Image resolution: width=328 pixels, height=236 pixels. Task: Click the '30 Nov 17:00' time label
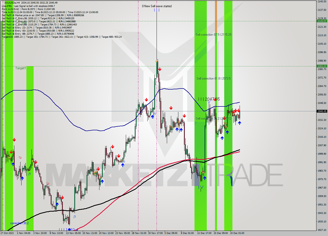pyautogui.click(x=155, y=233)
